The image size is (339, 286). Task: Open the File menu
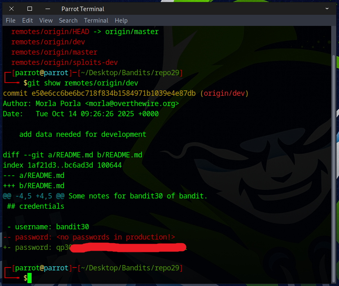pos(11,21)
